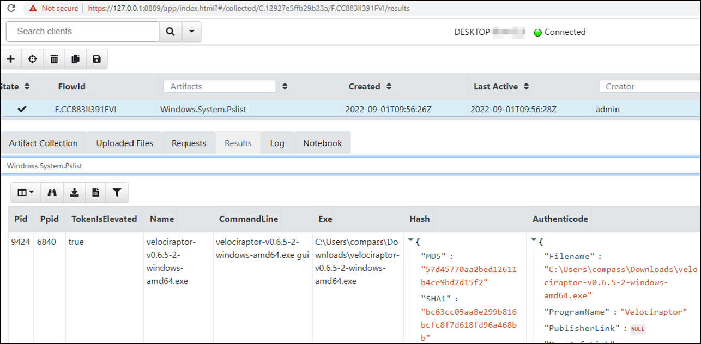Click the CSV export icon
The image size is (701, 344).
(x=96, y=192)
